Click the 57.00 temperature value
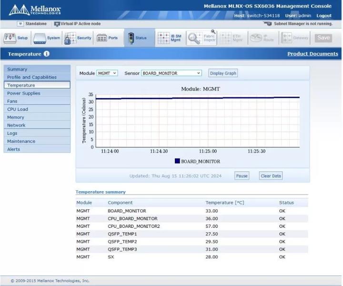 pos(212,226)
